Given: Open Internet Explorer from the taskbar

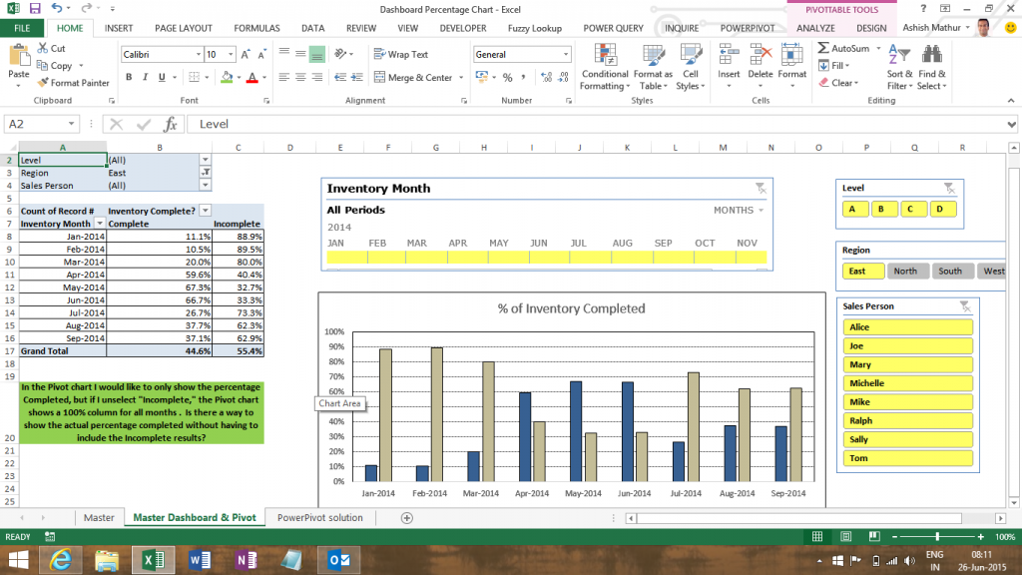Looking at the screenshot, I should click(x=61, y=560).
